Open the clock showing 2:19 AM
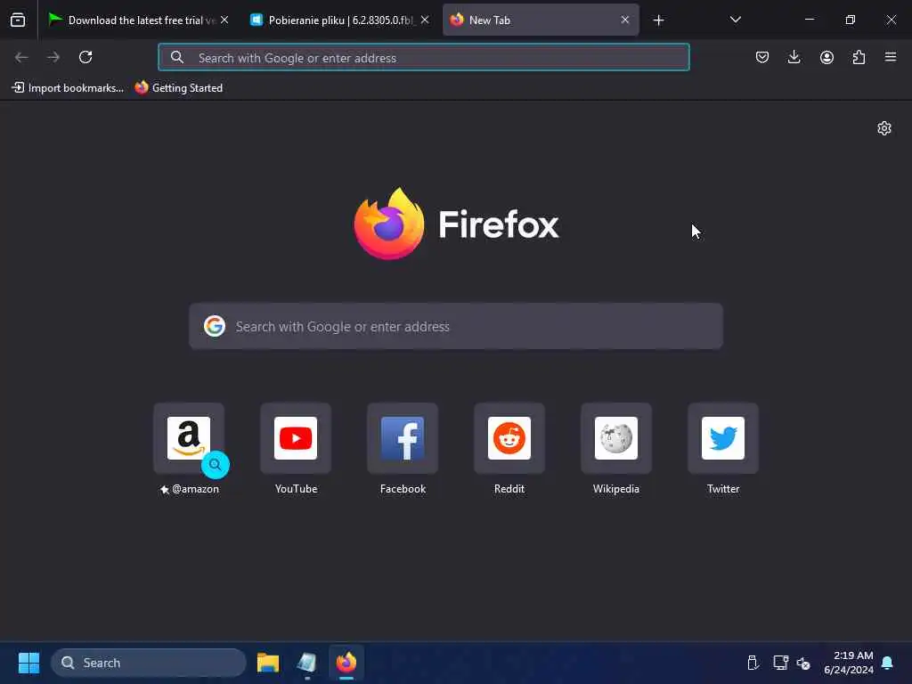This screenshot has height=684, width=912. pyautogui.click(x=849, y=663)
